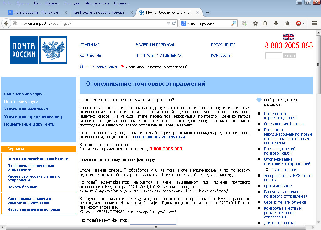Click the browser search box with 'почта россии'

(210, 23)
